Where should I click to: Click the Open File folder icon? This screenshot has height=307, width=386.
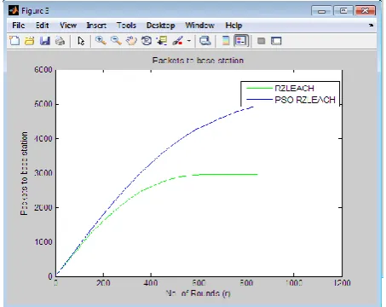[29, 41]
